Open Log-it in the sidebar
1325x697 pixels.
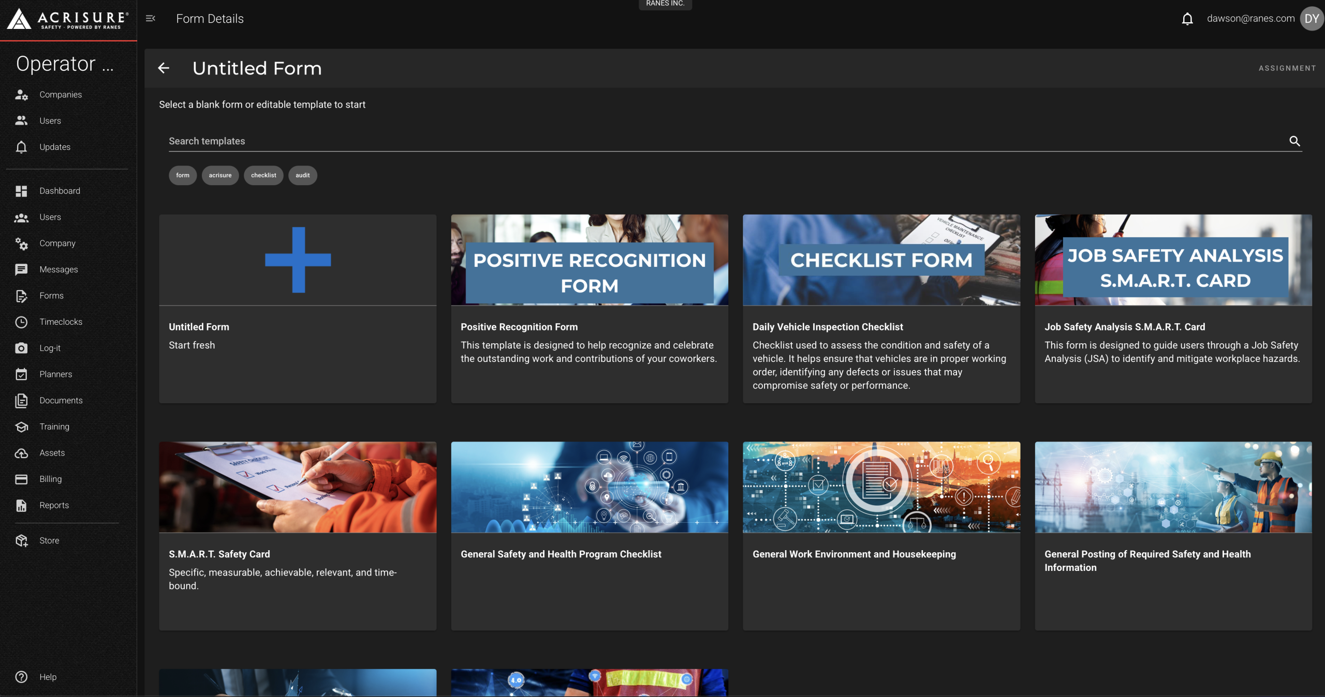point(50,348)
